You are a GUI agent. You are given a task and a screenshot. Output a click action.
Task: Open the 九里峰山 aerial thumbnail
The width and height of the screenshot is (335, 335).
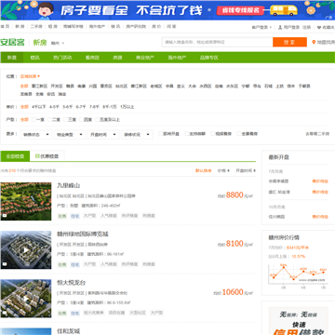(26, 201)
